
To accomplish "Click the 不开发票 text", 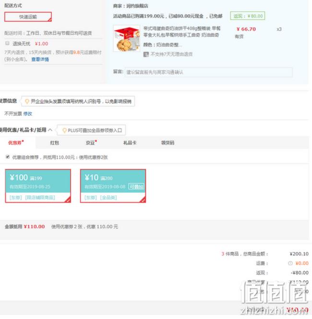I will pos(13,114).
